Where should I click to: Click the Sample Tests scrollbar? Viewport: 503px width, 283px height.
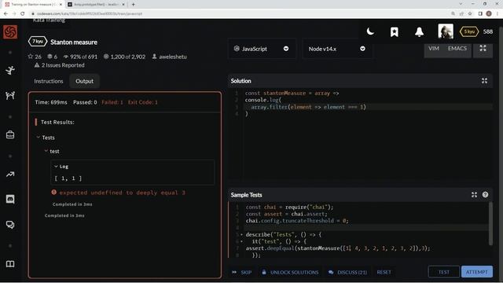pos(490,224)
